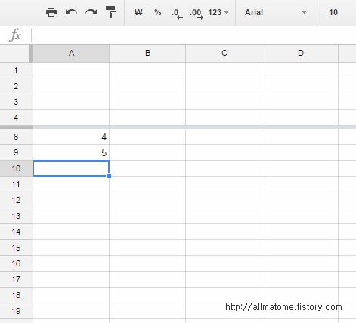
Task: Select row 9 header
Action: point(16,152)
